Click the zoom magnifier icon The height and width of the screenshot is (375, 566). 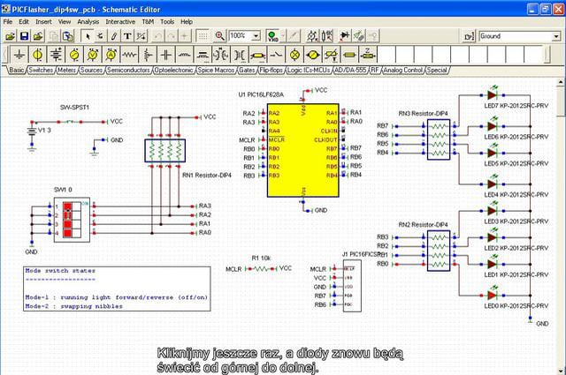pyautogui.click(x=219, y=36)
